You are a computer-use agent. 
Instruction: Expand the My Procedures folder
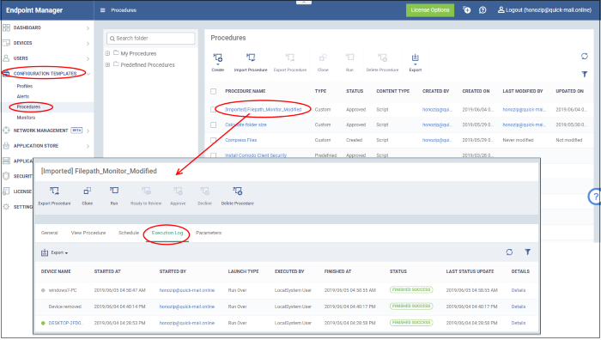[107, 53]
